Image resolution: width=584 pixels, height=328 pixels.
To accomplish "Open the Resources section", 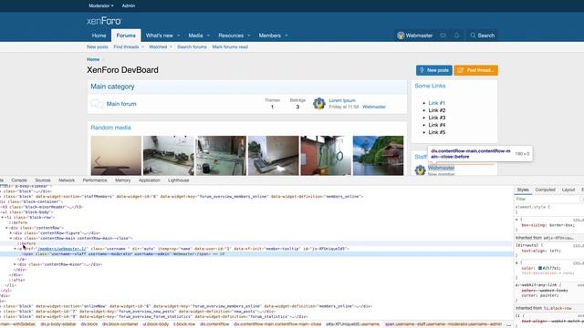I will point(231,36).
